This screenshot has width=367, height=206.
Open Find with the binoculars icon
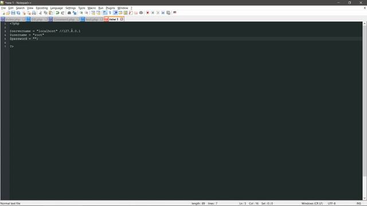[x=69, y=13]
